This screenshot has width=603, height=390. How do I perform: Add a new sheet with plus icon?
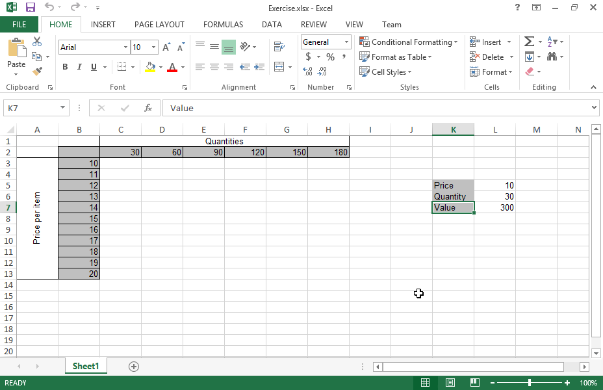[134, 366]
